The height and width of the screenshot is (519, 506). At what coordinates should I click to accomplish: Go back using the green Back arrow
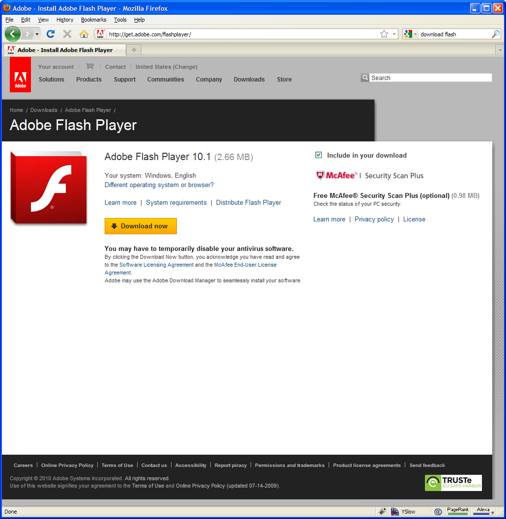pyautogui.click(x=13, y=34)
